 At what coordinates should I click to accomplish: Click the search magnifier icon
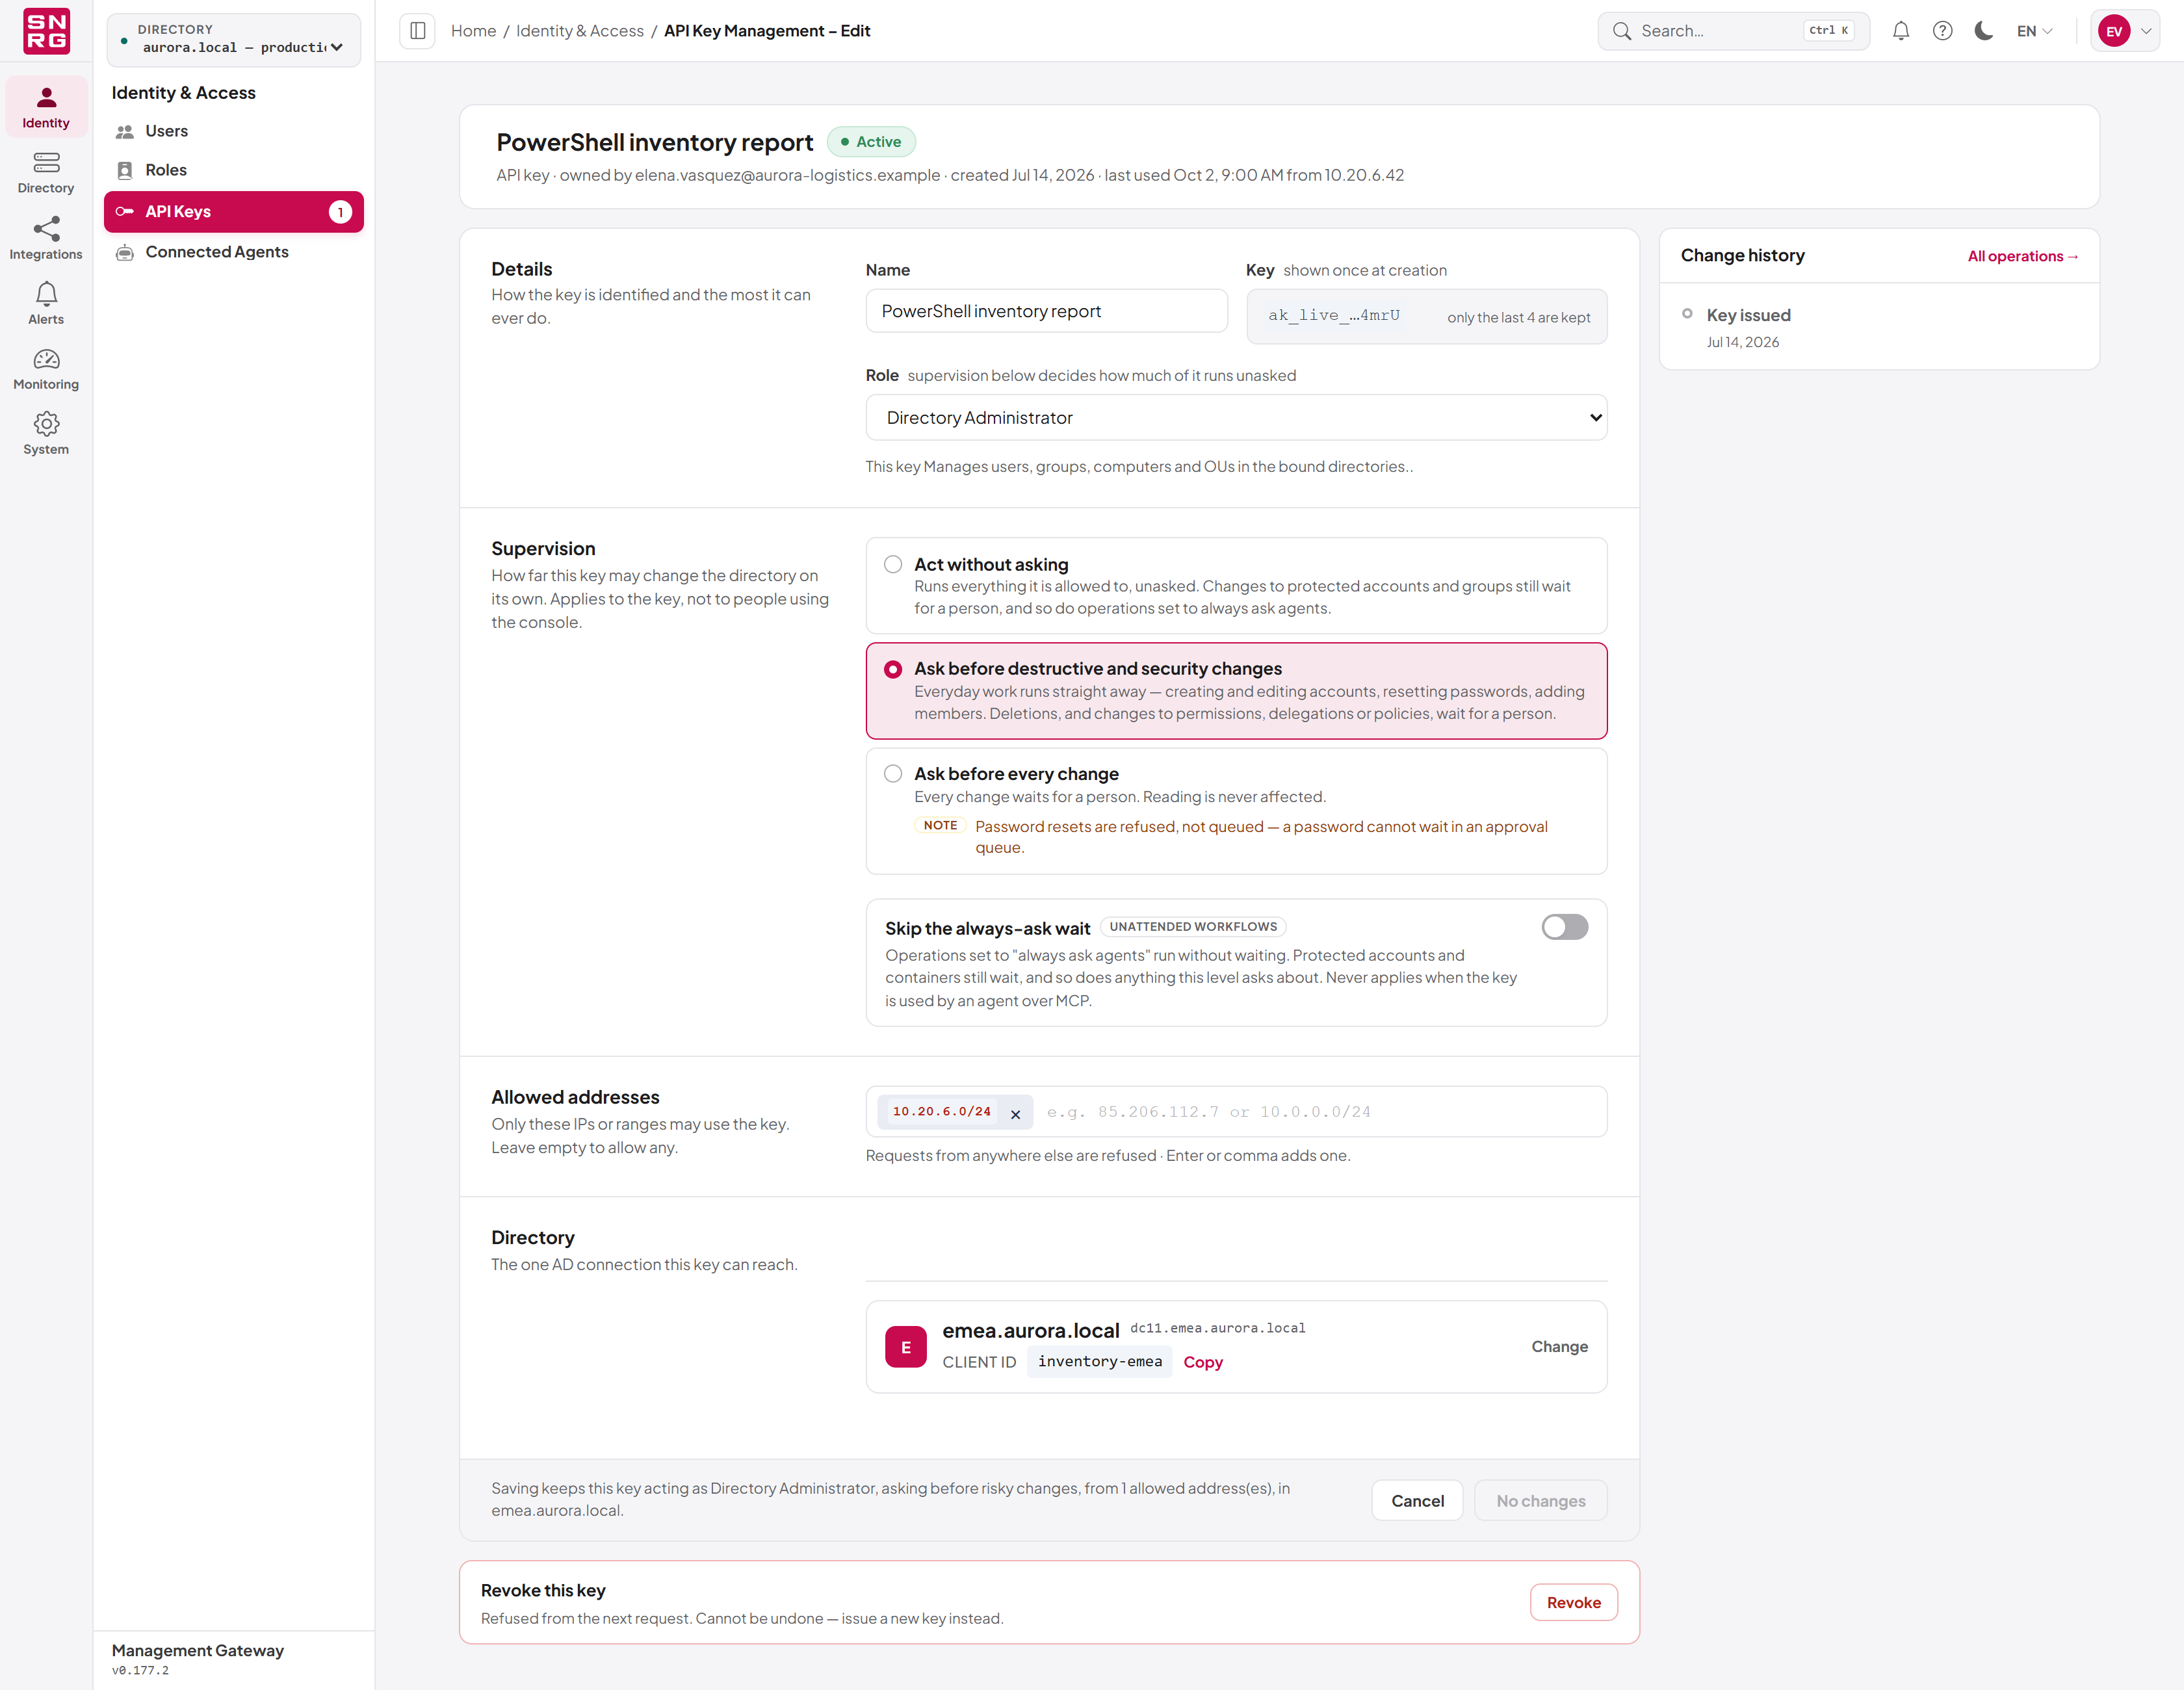coord(1622,31)
